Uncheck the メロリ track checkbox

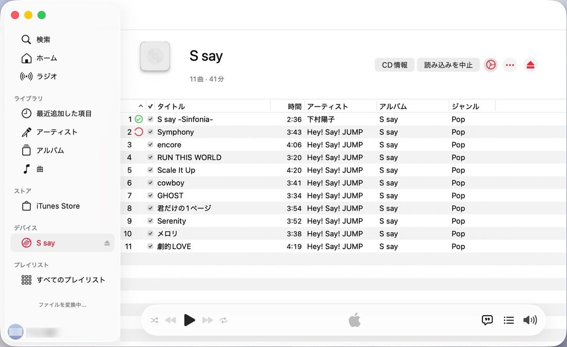(150, 234)
